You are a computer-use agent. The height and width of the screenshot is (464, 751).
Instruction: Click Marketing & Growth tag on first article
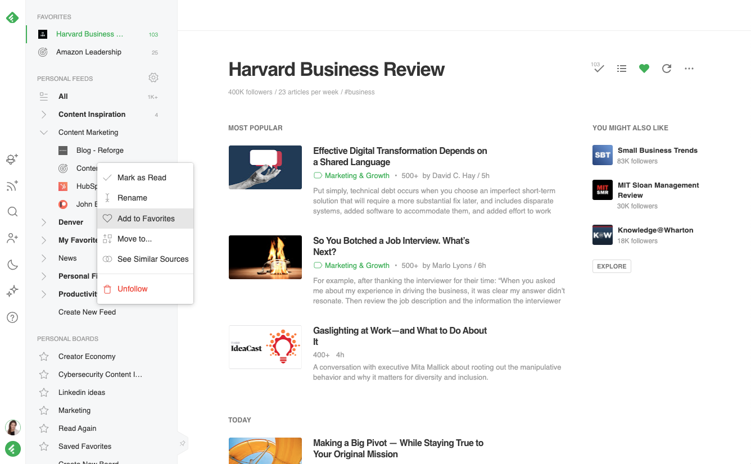point(351,175)
